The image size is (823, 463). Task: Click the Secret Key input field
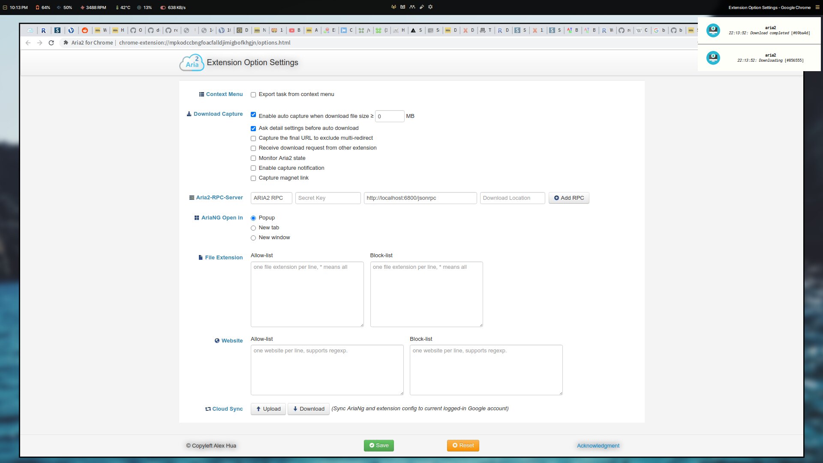coord(328,198)
